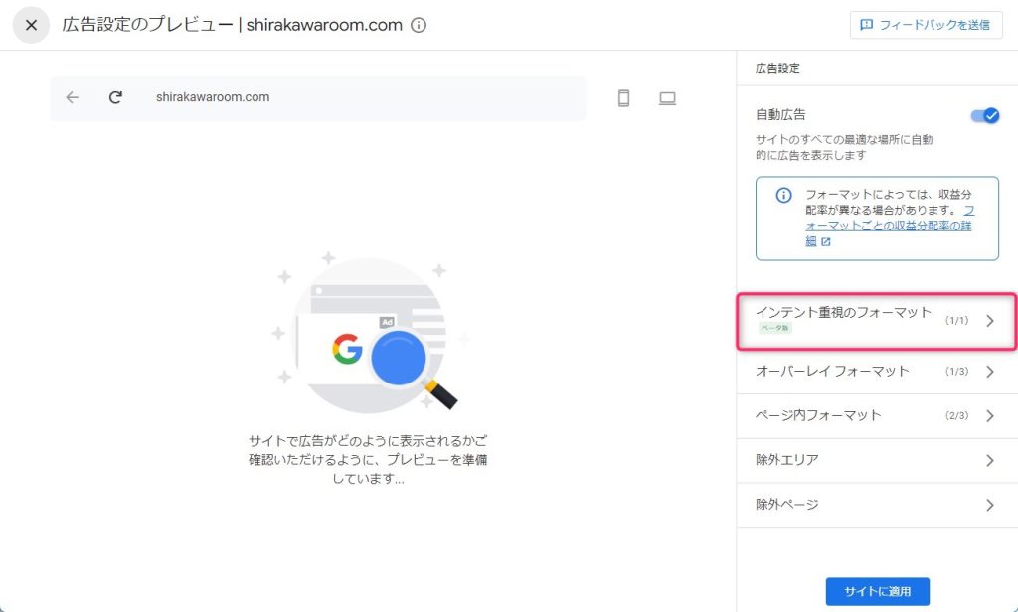
Task: Expand オーバーレイ フォーマット section
Action: (876, 372)
